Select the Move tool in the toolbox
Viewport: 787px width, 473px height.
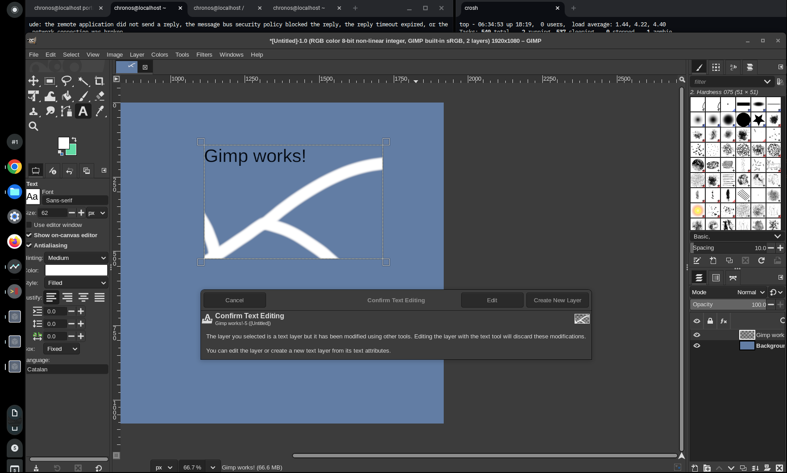[x=33, y=81]
